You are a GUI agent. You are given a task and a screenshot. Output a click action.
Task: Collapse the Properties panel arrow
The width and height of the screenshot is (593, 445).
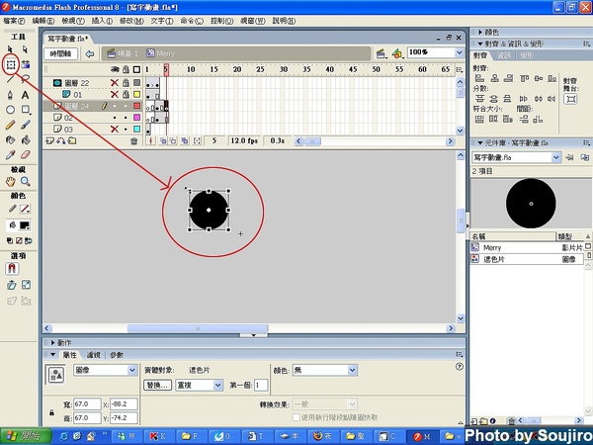[x=53, y=355]
